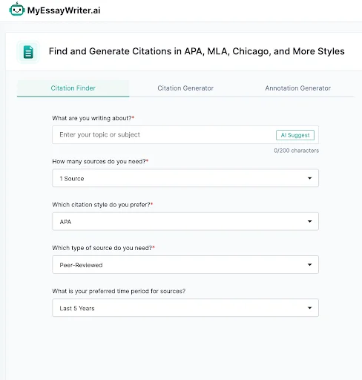Click the Find and Generate Citations heading
The width and height of the screenshot is (362, 380).
pyautogui.click(x=197, y=51)
